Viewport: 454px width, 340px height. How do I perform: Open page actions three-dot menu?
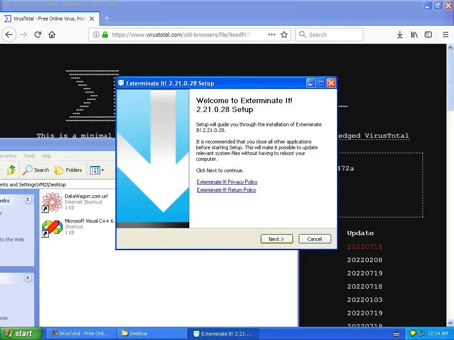point(272,35)
